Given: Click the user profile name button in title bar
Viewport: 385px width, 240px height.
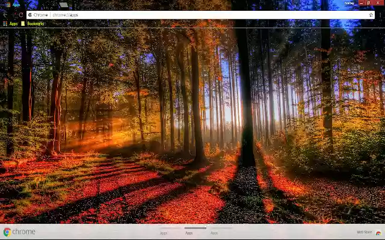Looking at the screenshot, I should 349,3.
